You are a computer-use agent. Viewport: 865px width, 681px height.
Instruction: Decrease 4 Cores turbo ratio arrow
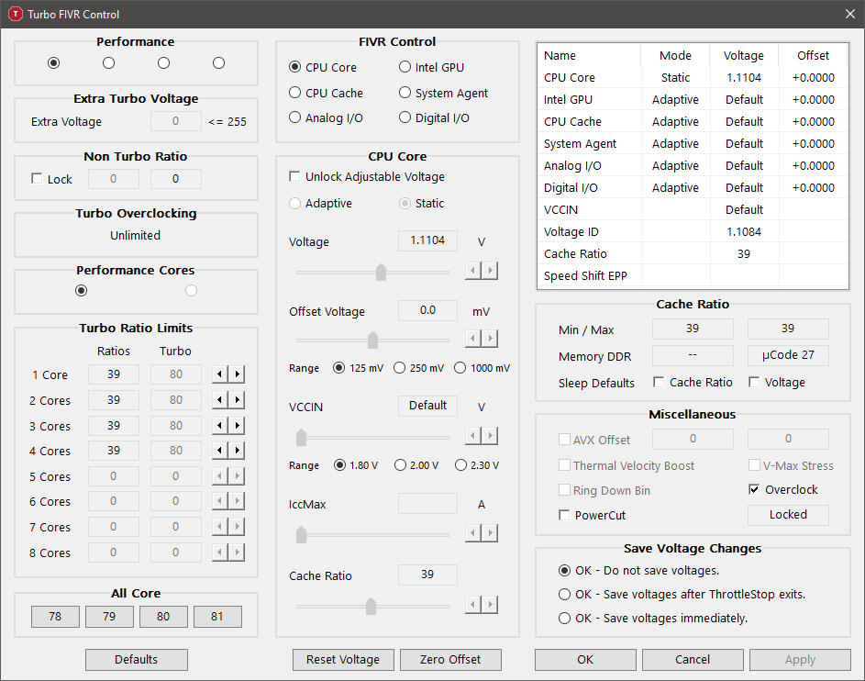[220, 451]
